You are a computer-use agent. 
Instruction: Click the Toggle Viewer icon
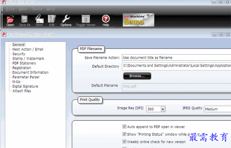coord(86,19)
